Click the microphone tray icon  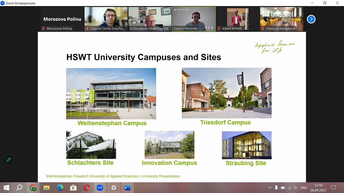(x=277, y=188)
